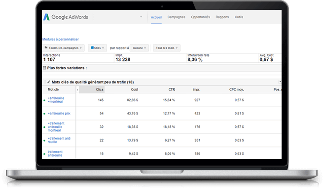Open the Tous les mois date dropdown
Viewport: 324px width, 188px height.
pyautogui.click(x=167, y=48)
